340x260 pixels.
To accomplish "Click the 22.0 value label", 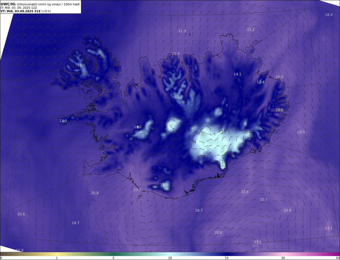I will pyautogui.click(x=279, y=77).
